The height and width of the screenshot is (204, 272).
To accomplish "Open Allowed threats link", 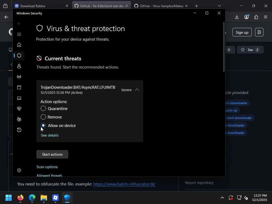I will tap(49, 175).
